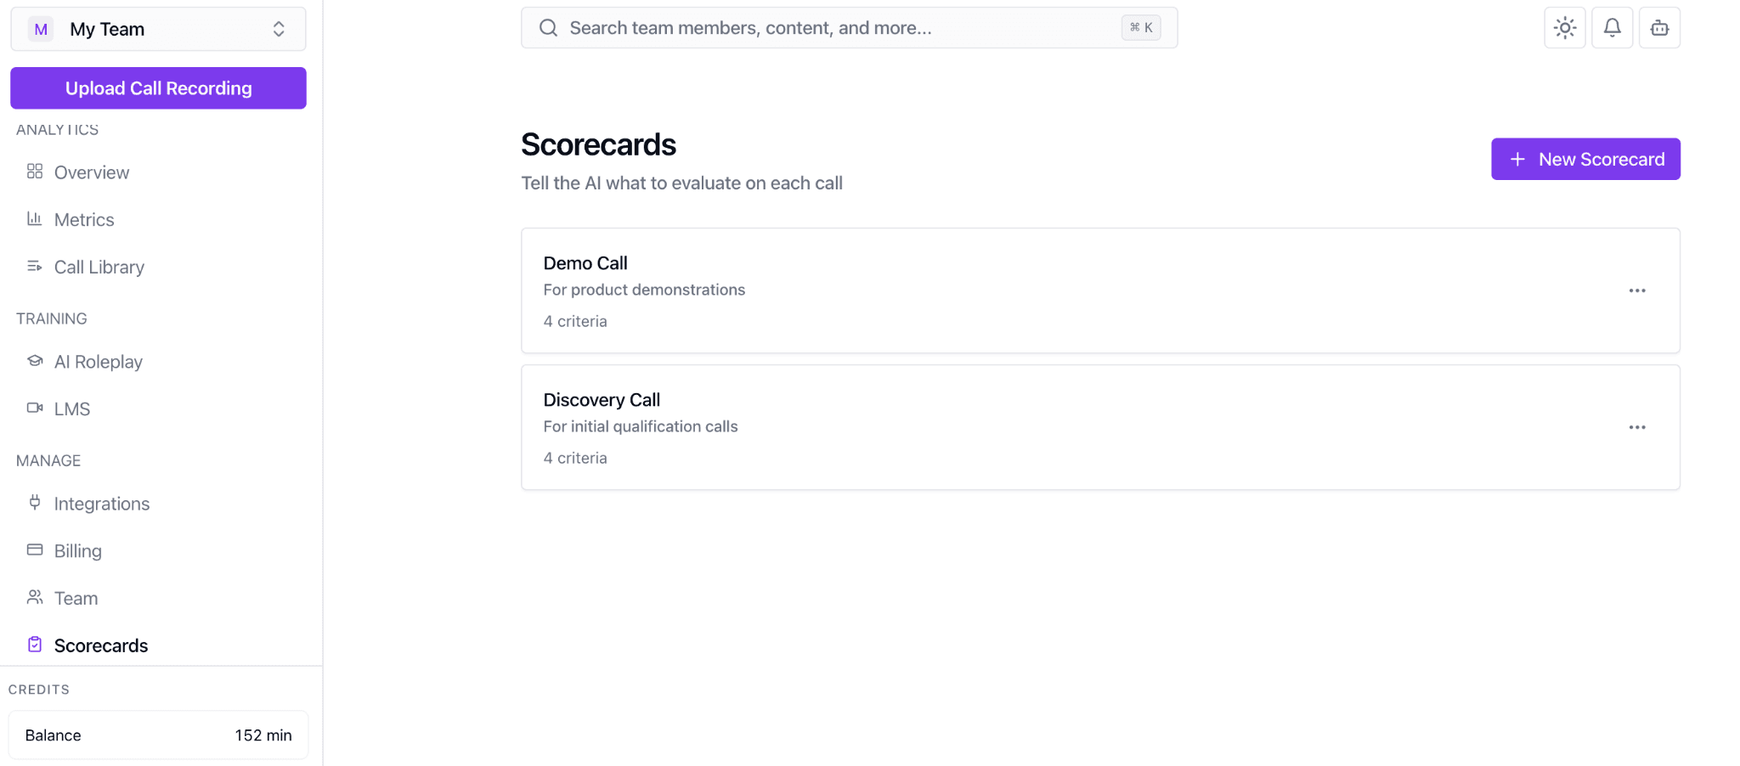Open notifications via the bell icon
This screenshot has height=766, width=1740.
pyautogui.click(x=1612, y=27)
